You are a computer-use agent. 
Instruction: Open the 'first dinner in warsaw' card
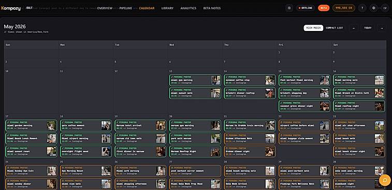click(140, 151)
